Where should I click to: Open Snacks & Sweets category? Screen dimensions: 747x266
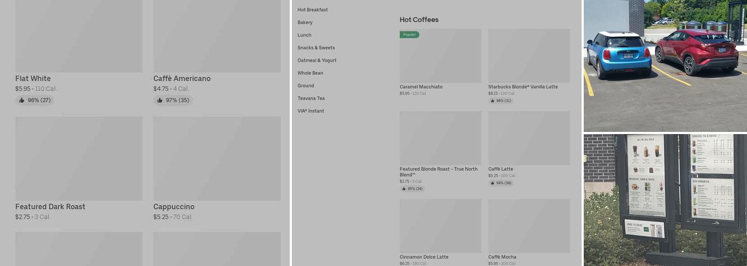click(316, 48)
